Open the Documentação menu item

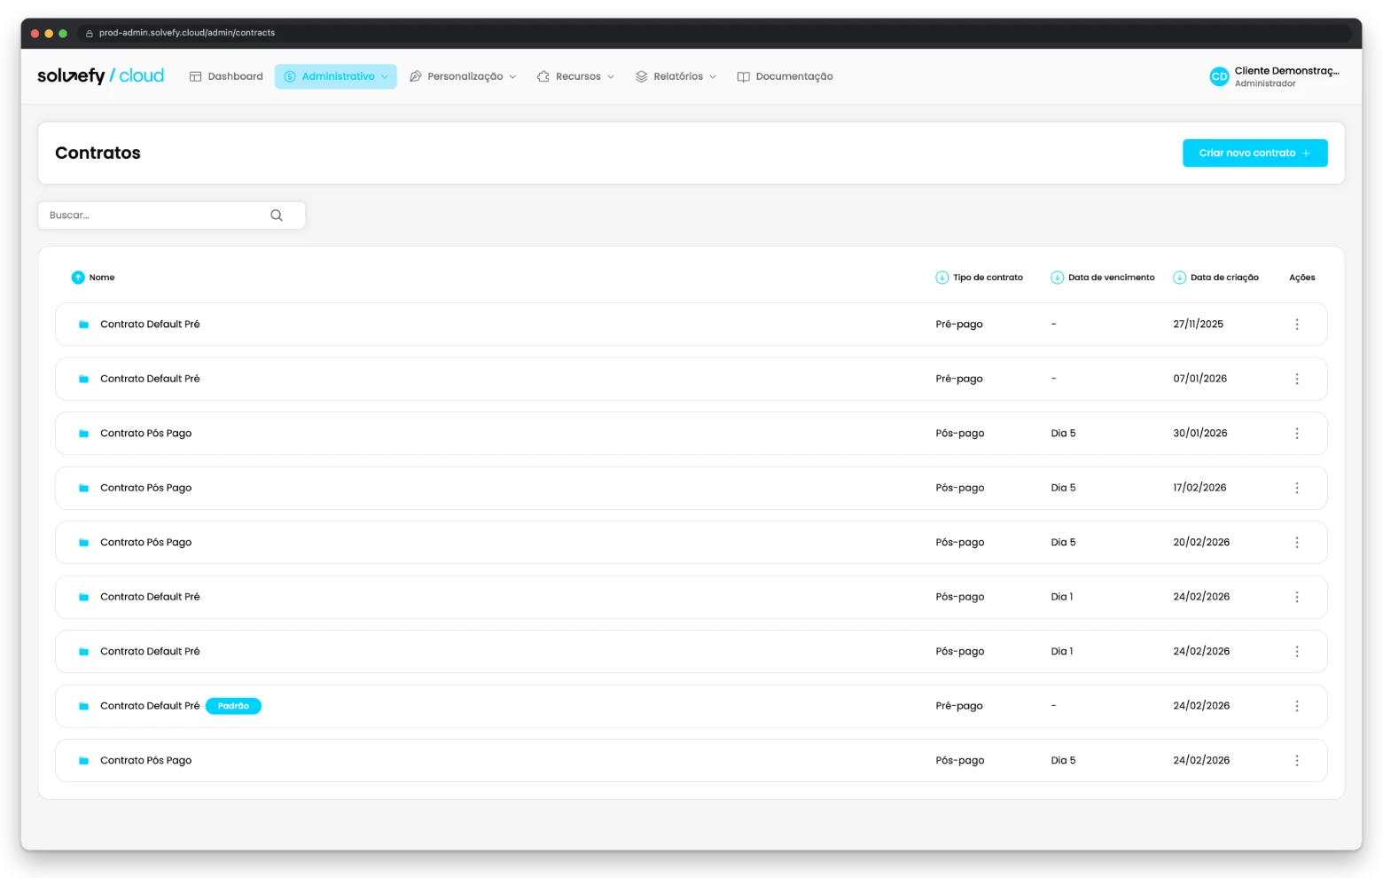click(785, 76)
